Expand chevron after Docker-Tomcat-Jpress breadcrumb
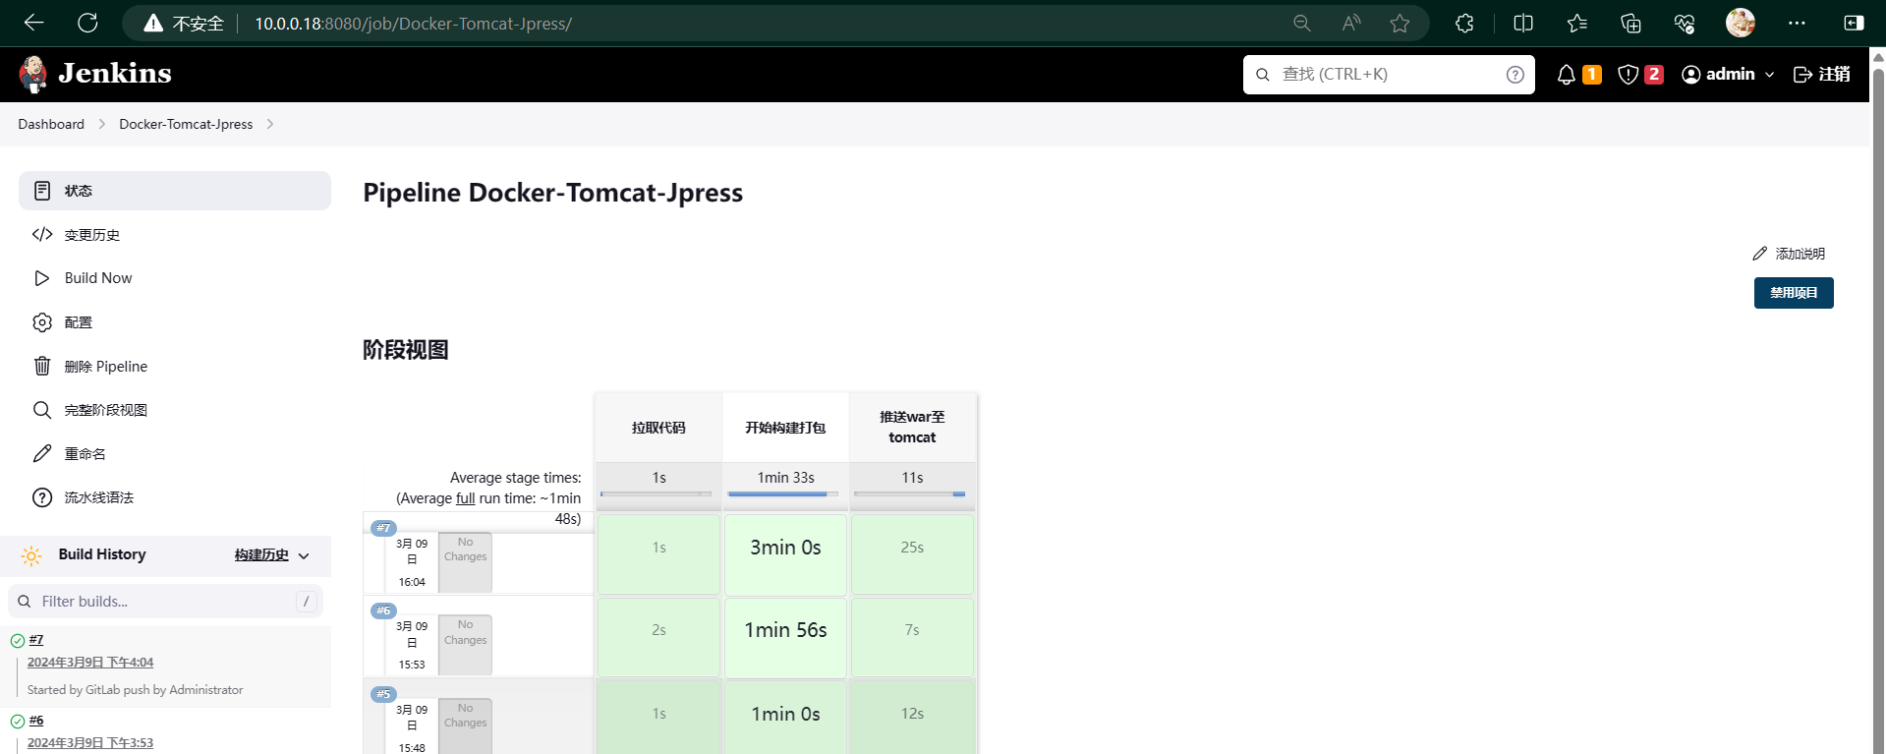The height and width of the screenshot is (754, 1886). 269,124
